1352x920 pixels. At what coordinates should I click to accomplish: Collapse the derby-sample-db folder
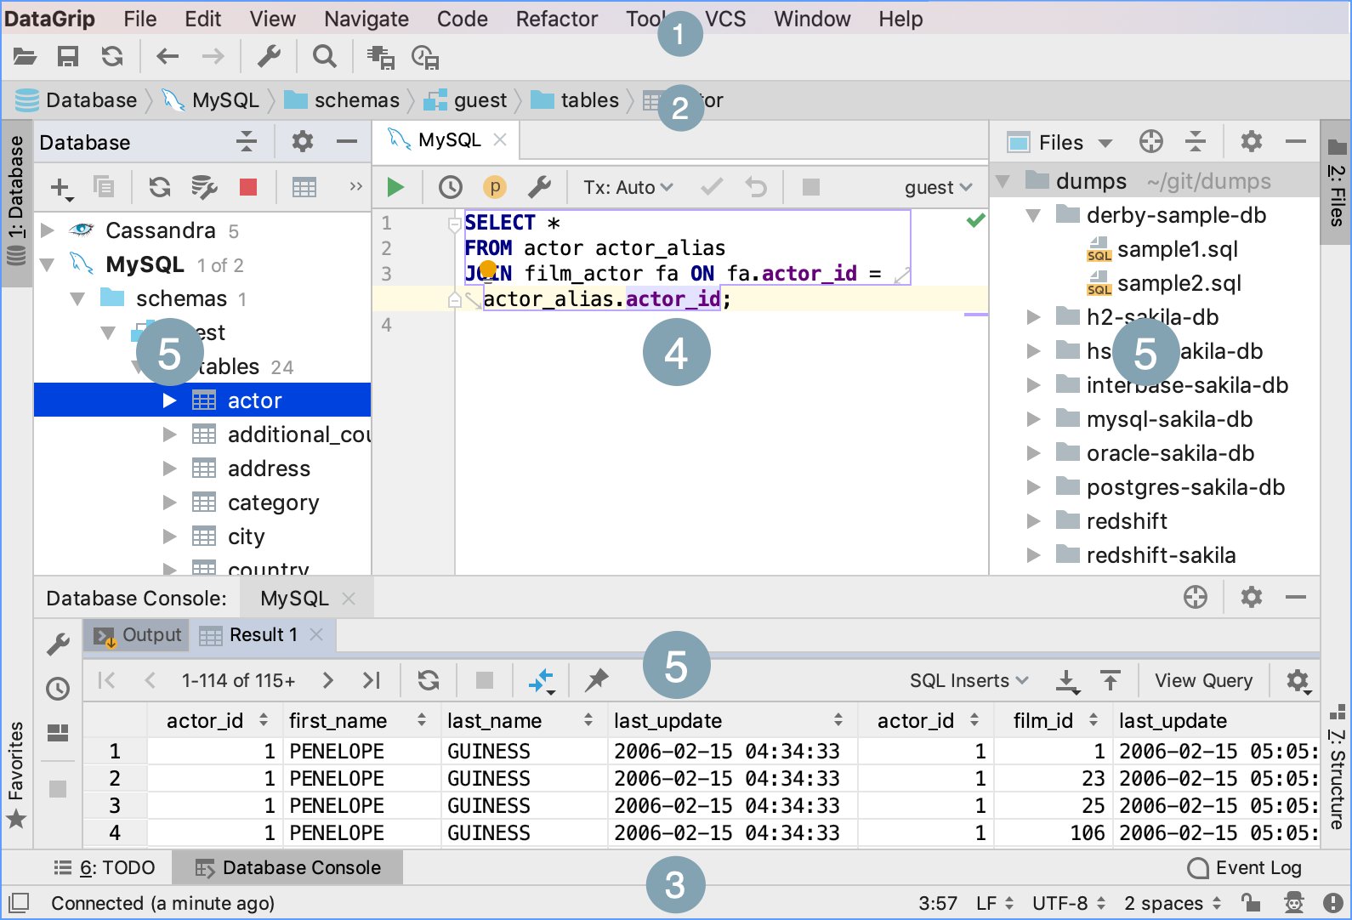tap(1034, 215)
